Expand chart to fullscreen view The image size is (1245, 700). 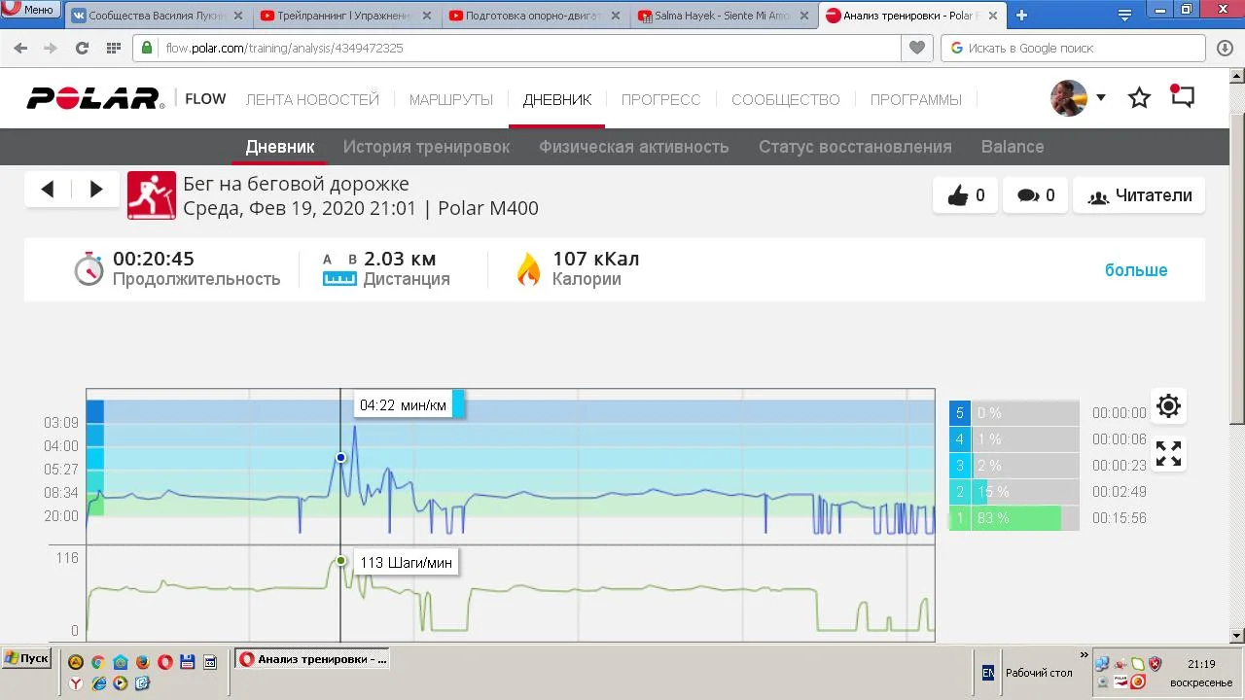1168,454
